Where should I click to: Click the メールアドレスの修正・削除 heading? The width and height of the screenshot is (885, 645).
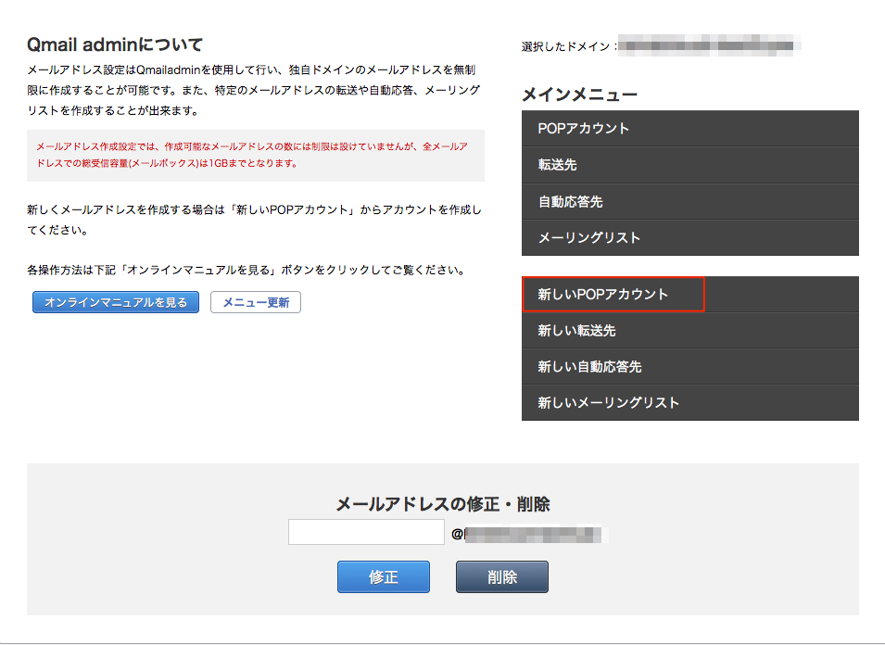[x=443, y=504]
